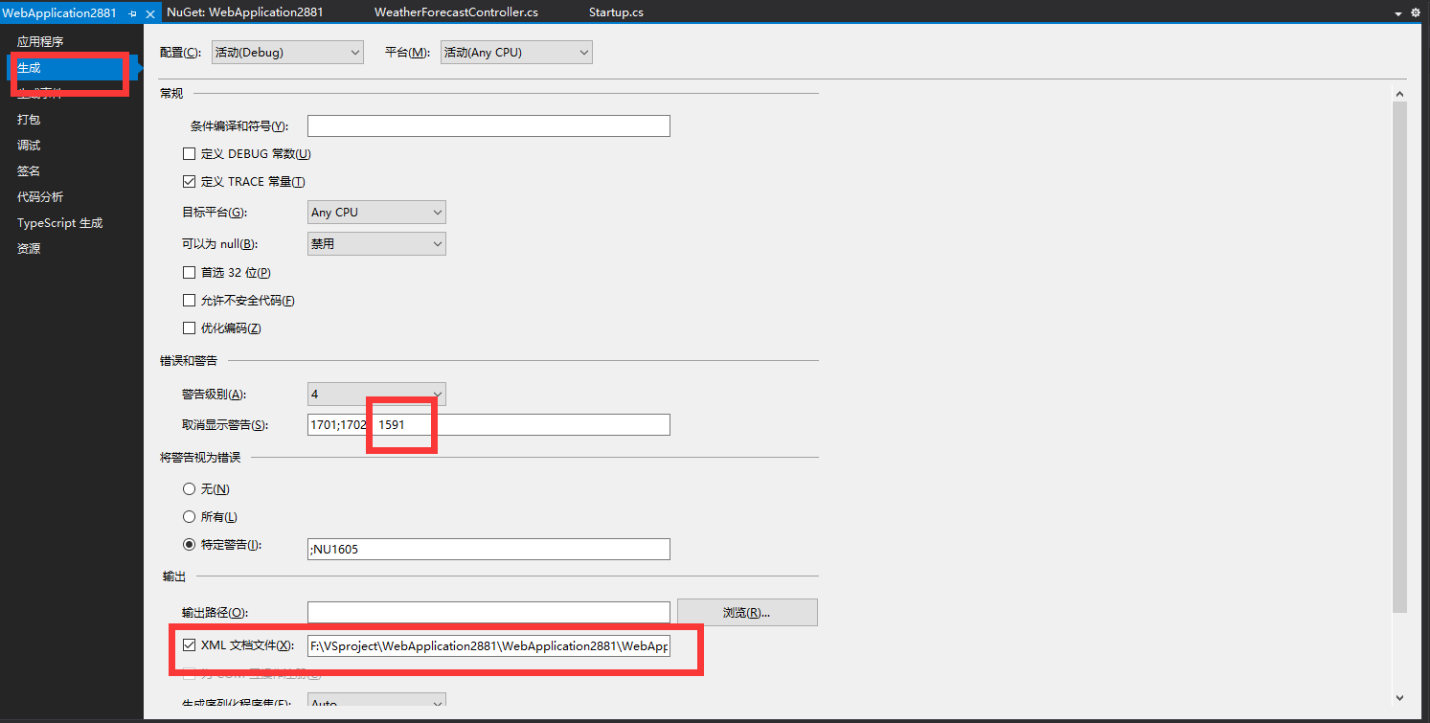Open the 平台 dropdown showing 活动(Any CPU)

click(516, 53)
